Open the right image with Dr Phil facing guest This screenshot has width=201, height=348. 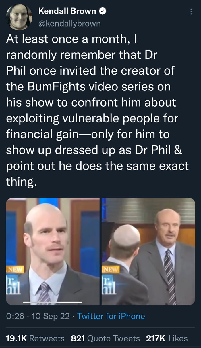(148, 251)
